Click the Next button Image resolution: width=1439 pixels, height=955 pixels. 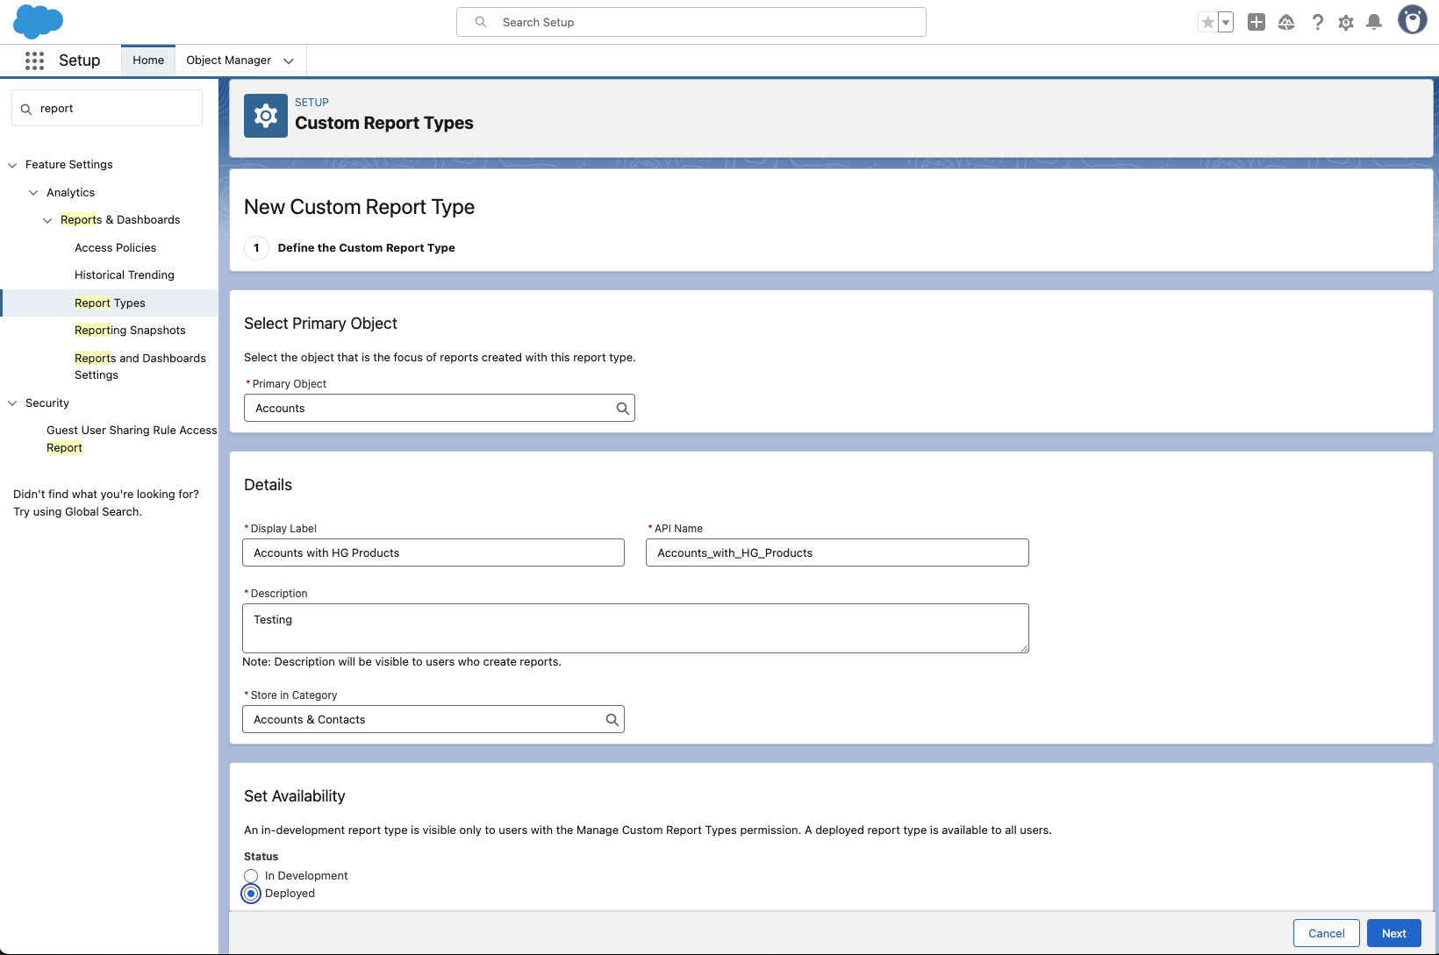tap(1393, 933)
